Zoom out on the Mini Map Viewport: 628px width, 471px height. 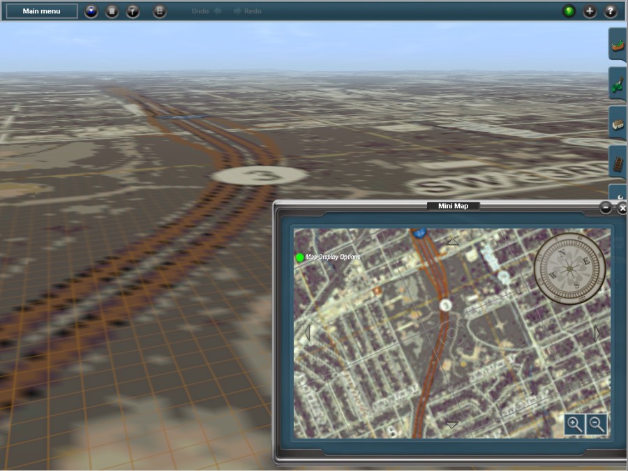coord(597,424)
